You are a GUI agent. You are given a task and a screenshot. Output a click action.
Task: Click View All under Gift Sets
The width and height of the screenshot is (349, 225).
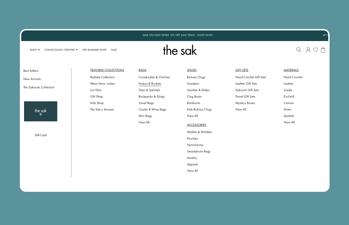(x=241, y=109)
